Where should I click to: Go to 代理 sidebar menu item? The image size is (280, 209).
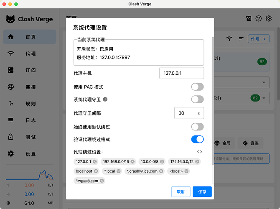[x=30, y=54]
